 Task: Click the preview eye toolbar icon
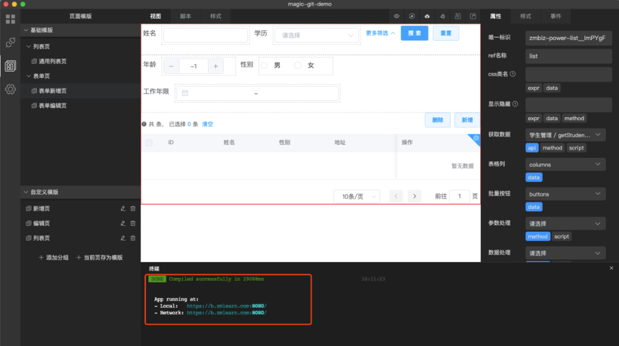coord(397,16)
